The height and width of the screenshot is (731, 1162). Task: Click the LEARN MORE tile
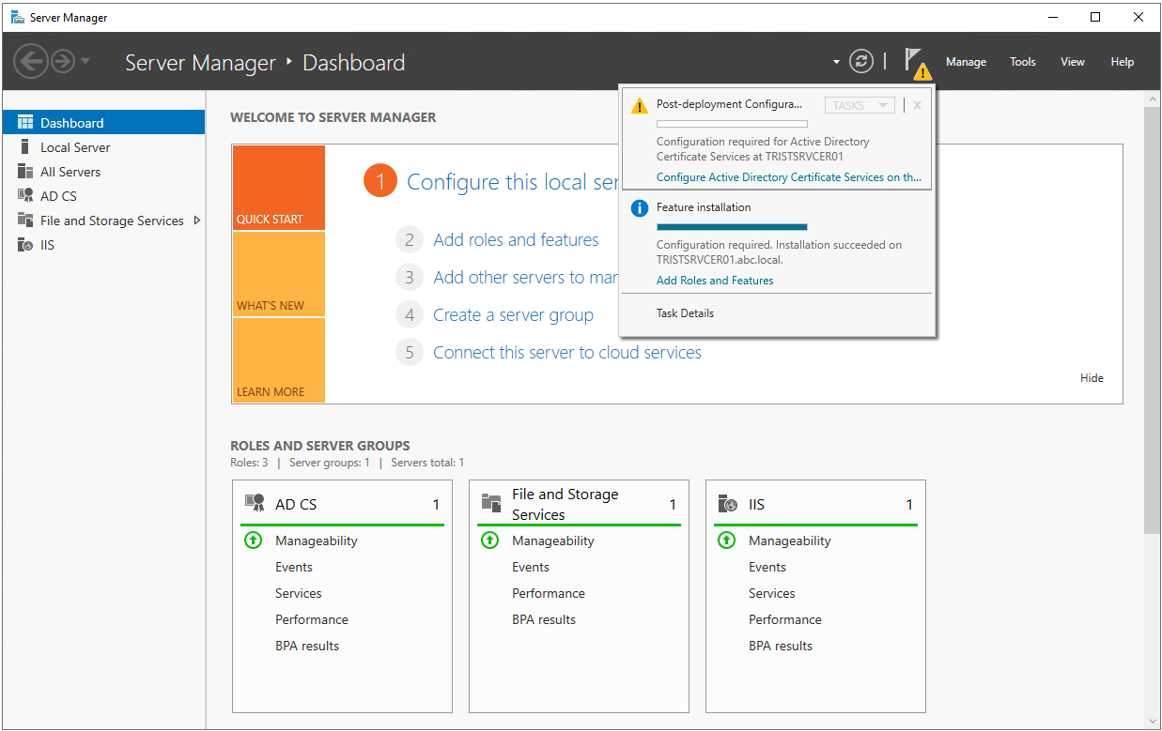(x=278, y=360)
